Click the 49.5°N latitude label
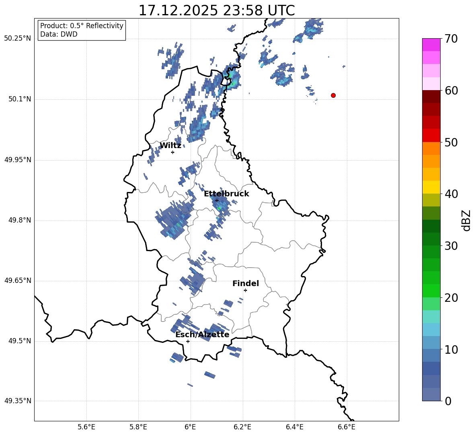This screenshot has width=476, height=435. [19, 341]
